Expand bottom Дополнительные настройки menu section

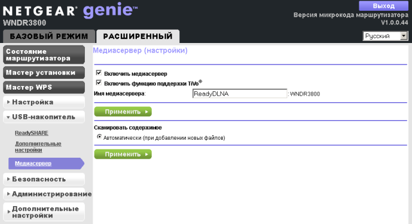[x=44, y=212]
